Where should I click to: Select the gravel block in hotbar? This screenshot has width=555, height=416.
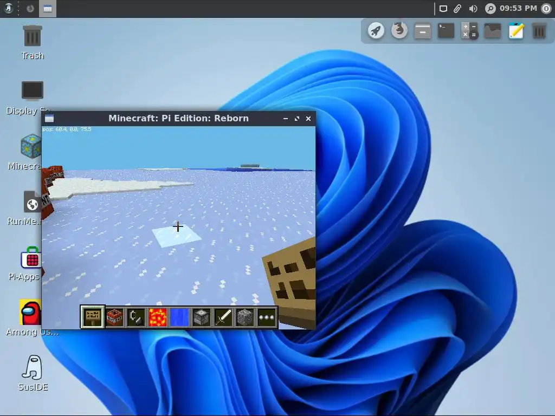coord(245,317)
